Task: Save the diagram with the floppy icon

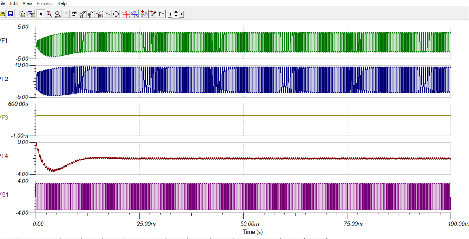Action: (10, 14)
